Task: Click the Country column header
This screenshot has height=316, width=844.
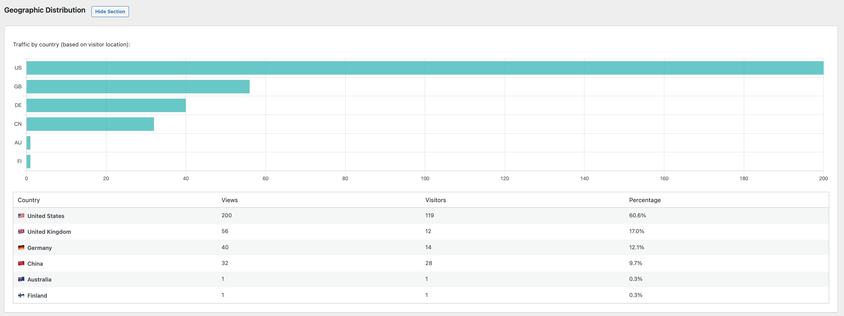Action: point(29,200)
